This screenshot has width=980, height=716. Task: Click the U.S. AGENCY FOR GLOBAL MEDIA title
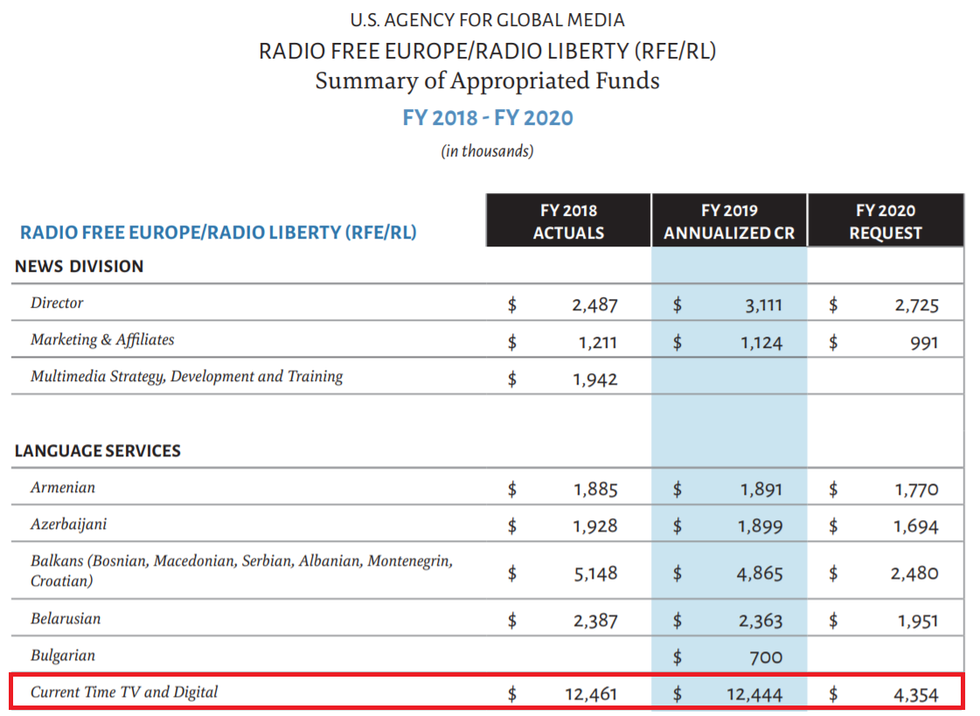pos(487,20)
